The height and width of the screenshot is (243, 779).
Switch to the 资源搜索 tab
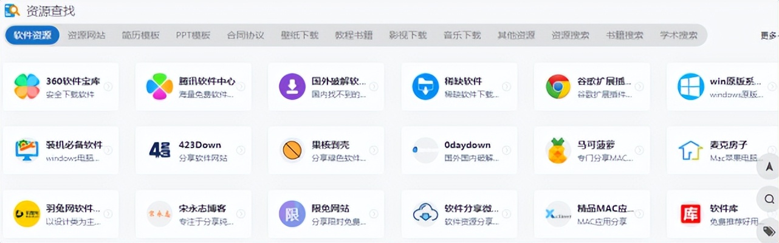pos(570,35)
